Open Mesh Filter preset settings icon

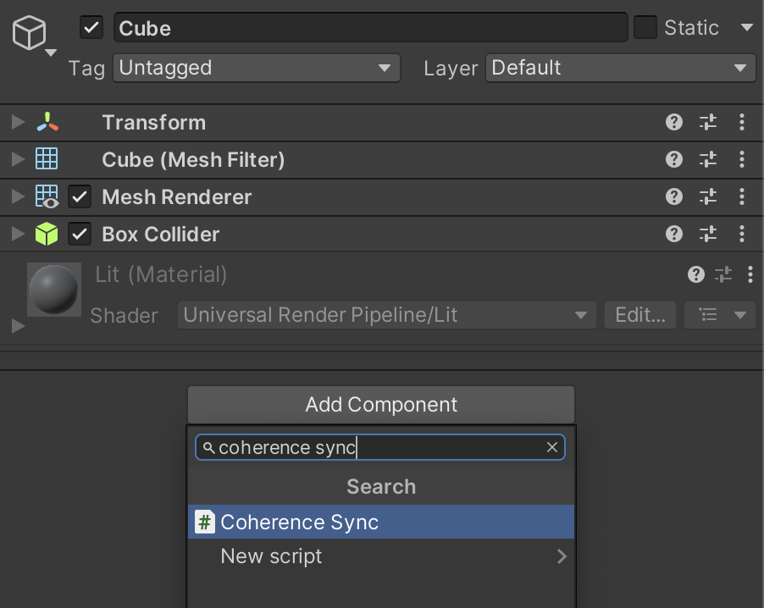click(x=708, y=160)
